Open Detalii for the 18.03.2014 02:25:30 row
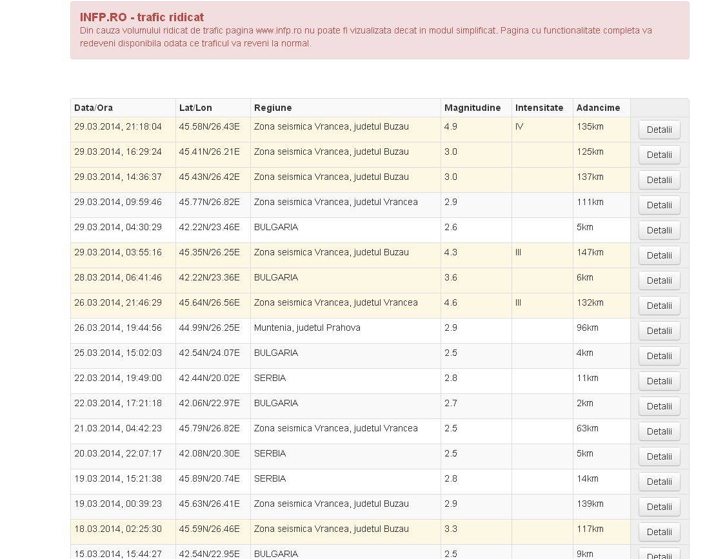The height and width of the screenshot is (559, 725). tap(659, 532)
